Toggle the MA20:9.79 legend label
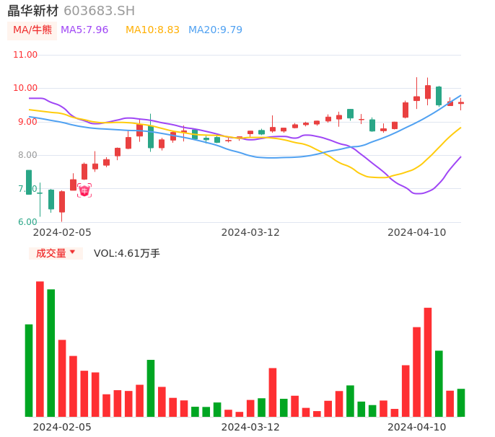The height and width of the screenshot is (437, 495). click(215, 30)
